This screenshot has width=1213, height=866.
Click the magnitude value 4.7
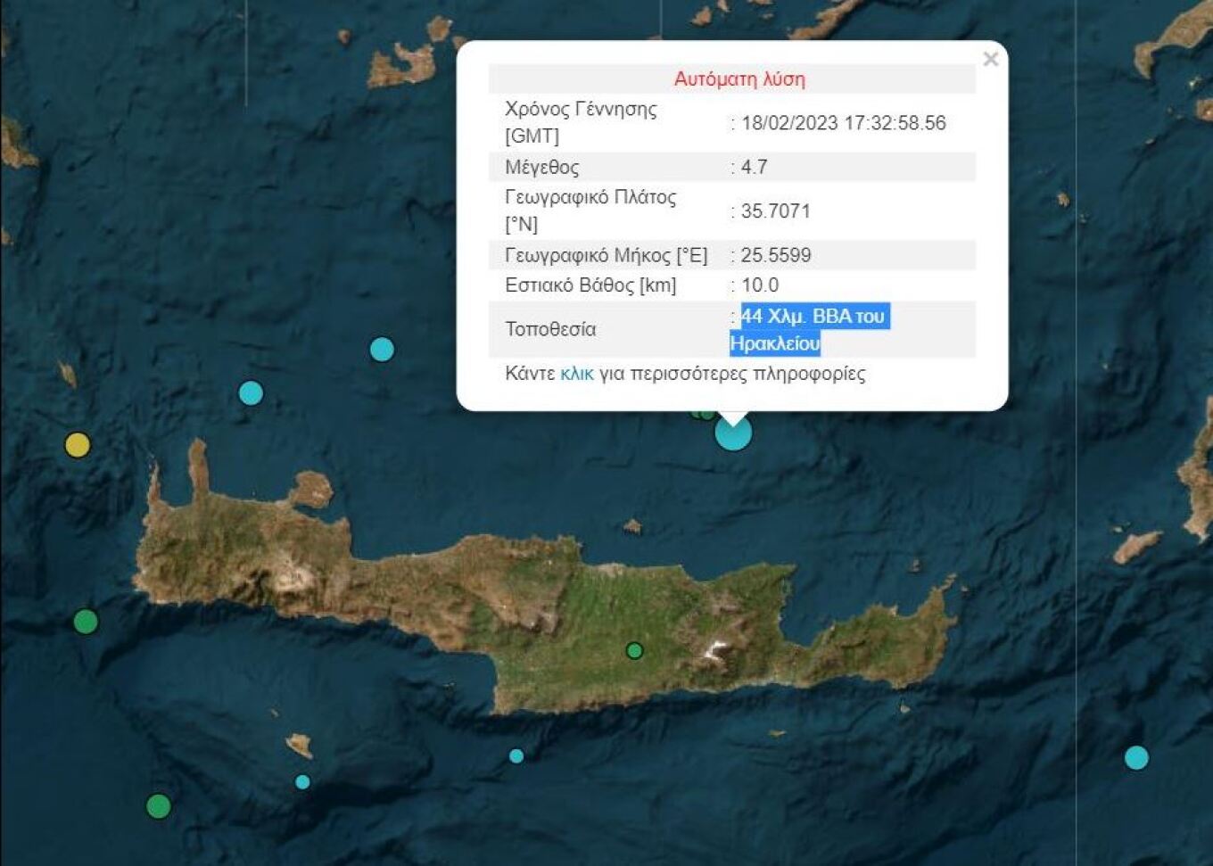tap(754, 167)
